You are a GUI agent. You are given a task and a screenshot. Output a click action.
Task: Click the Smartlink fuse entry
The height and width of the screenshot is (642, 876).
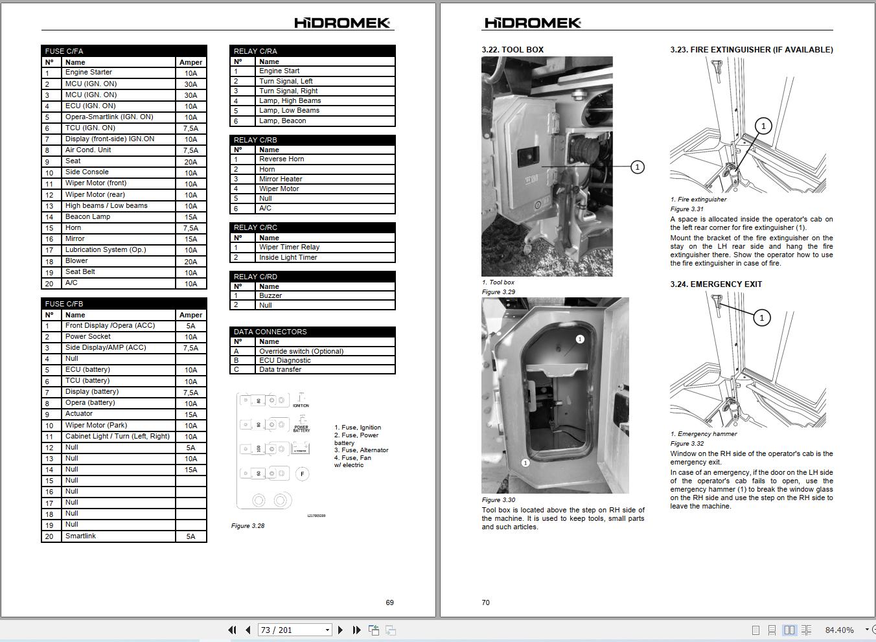pyautogui.click(x=80, y=536)
